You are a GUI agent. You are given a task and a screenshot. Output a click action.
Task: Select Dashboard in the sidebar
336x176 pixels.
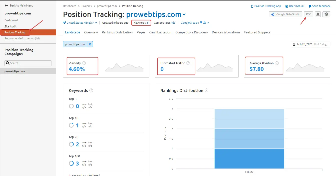tap(11, 20)
